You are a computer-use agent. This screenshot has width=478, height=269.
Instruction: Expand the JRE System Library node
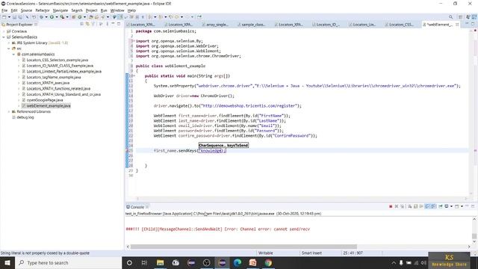pyautogui.click(x=8, y=43)
